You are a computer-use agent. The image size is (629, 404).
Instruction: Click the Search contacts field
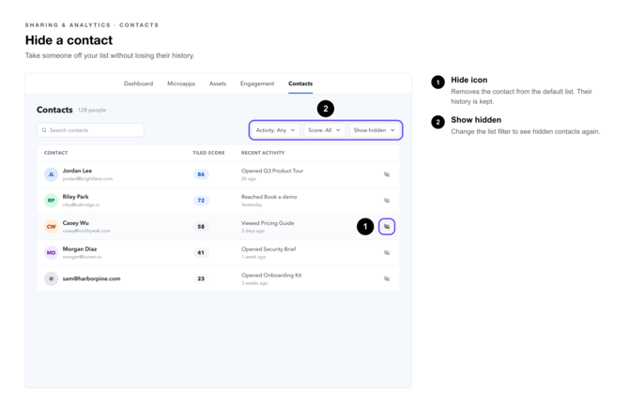tap(90, 130)
